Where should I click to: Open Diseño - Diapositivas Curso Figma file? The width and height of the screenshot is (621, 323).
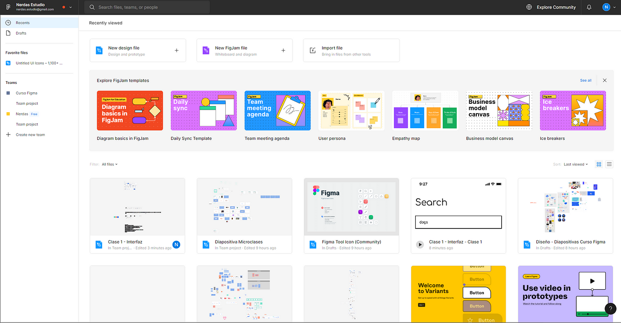(x=566, y=216)
